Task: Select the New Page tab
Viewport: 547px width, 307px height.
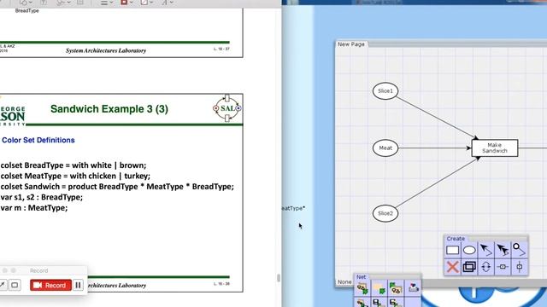Action: point(351,44)
